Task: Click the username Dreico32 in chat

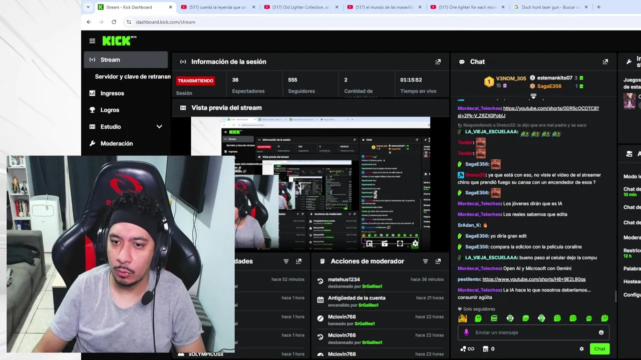Action: pyautogui.click(x=475, y=175)
